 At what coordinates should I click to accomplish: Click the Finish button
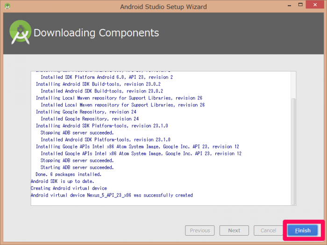303,231
